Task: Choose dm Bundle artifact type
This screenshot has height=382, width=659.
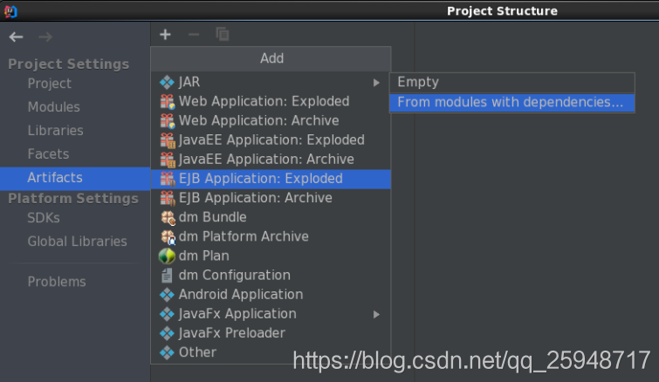Action: click(x=271, y=217)
